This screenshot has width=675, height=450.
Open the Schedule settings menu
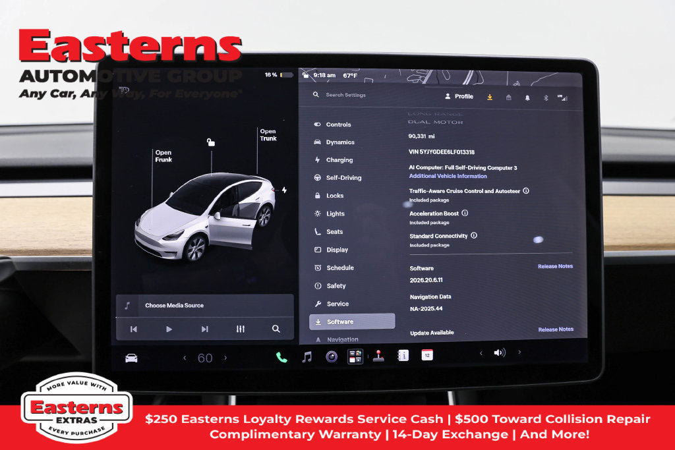click(x=334, y=267)
